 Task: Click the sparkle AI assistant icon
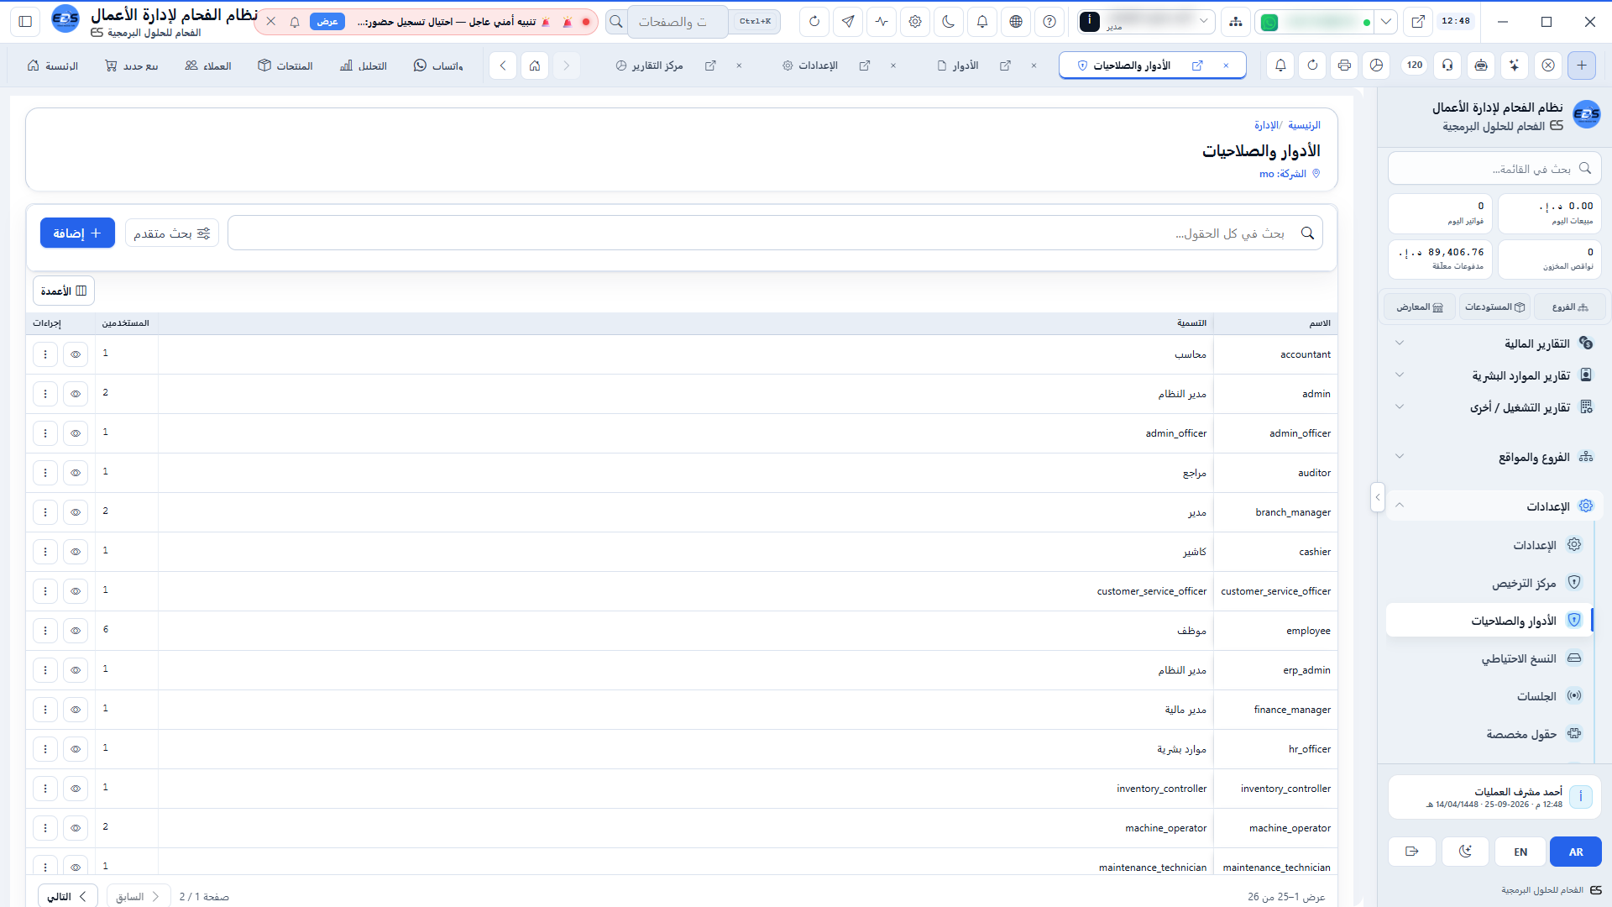(1514, 66)
